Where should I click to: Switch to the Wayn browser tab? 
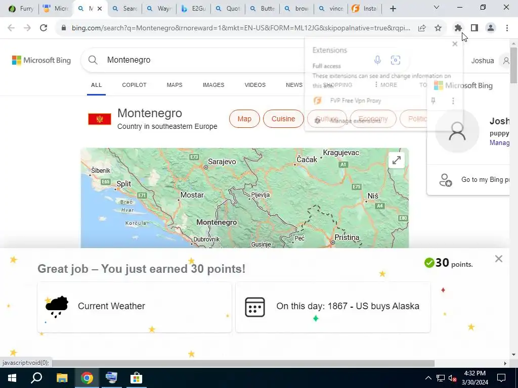click(159, 9)
